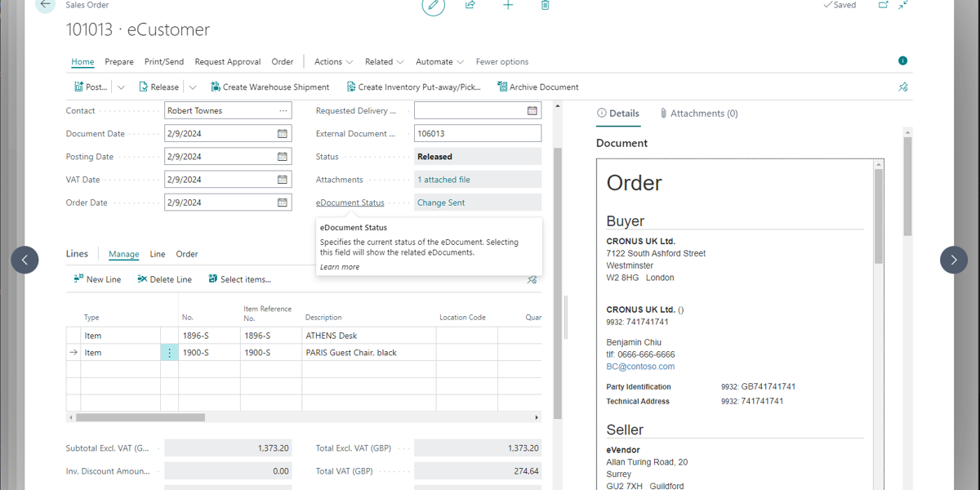Switch to the Attachments (0) tab
This screenshot has width=980, height=490.
pyautogui.click(x=698, y=114)
